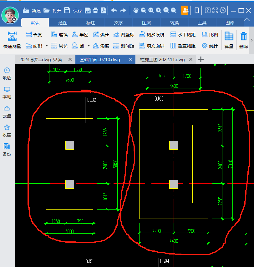This screenshot has width=254, height=267.
Task: Select the 弧长 arc length tool
Action: coord(101,35)
